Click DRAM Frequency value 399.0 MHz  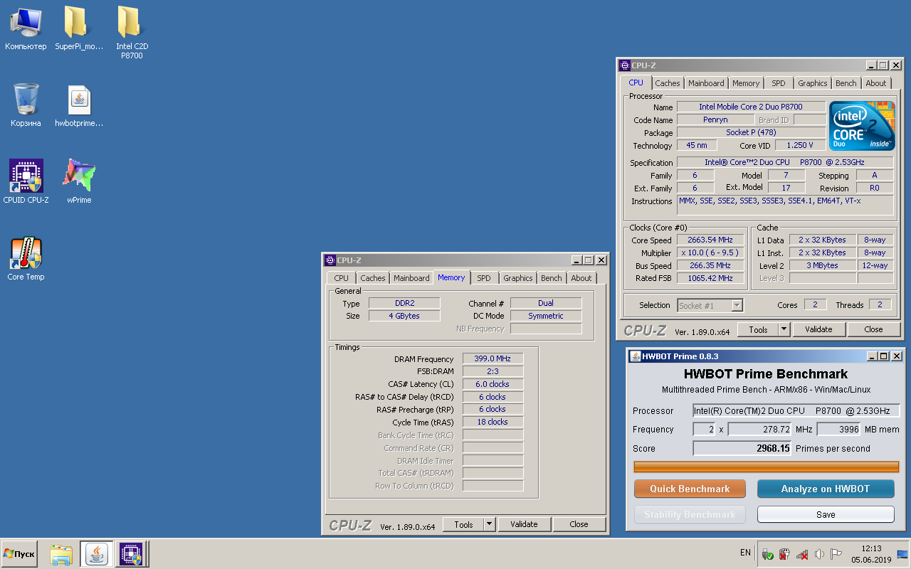pyautogui.click(x=493, y=359)
